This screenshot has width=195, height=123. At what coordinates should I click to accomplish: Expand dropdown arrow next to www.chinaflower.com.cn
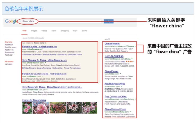point(47,89)
